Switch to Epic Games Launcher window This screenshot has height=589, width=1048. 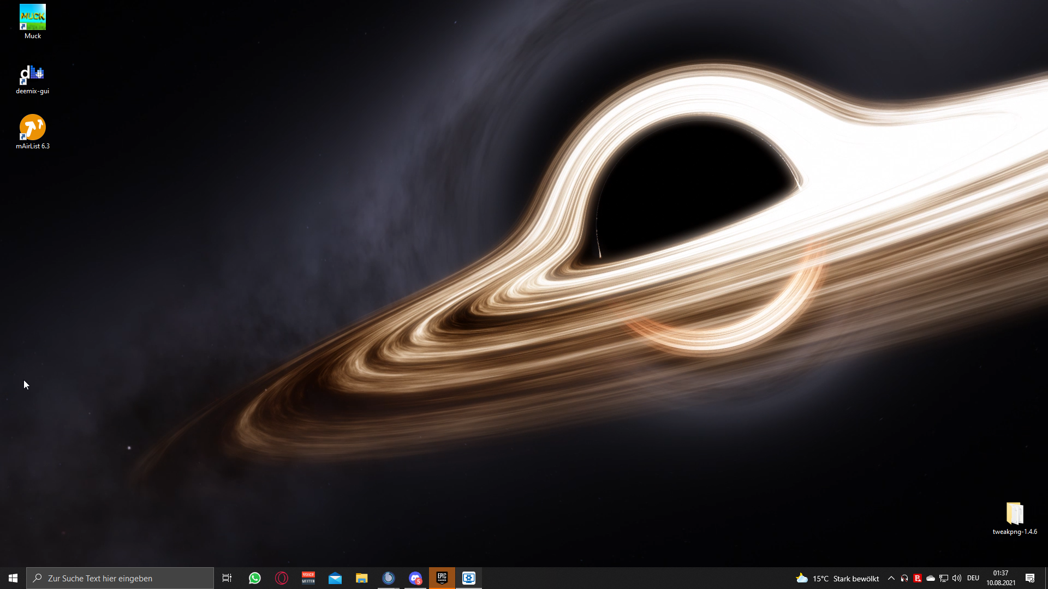click(x=442, y=578)
